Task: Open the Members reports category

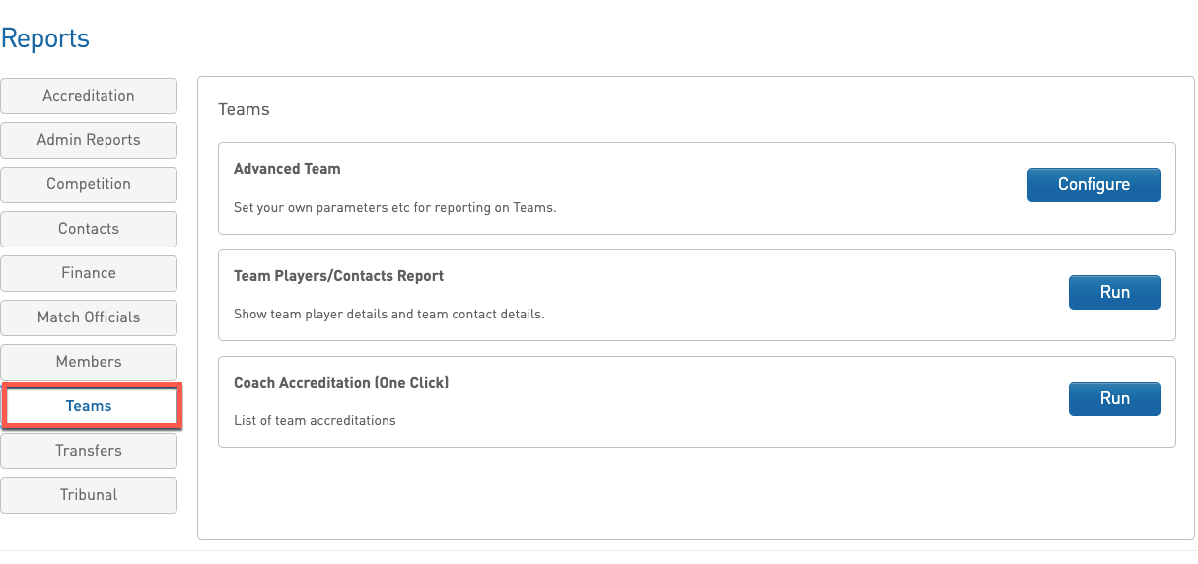Action: (89, 362)
